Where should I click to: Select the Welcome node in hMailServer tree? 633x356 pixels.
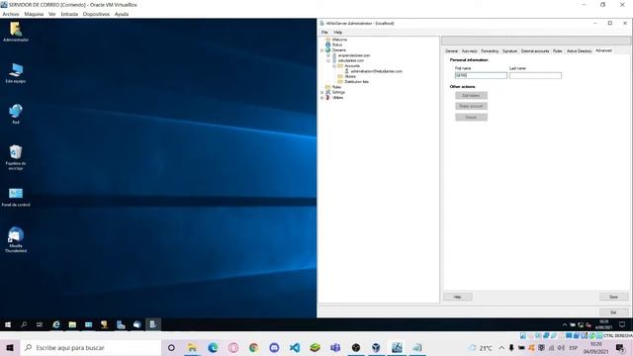click(x=339, y=40)
